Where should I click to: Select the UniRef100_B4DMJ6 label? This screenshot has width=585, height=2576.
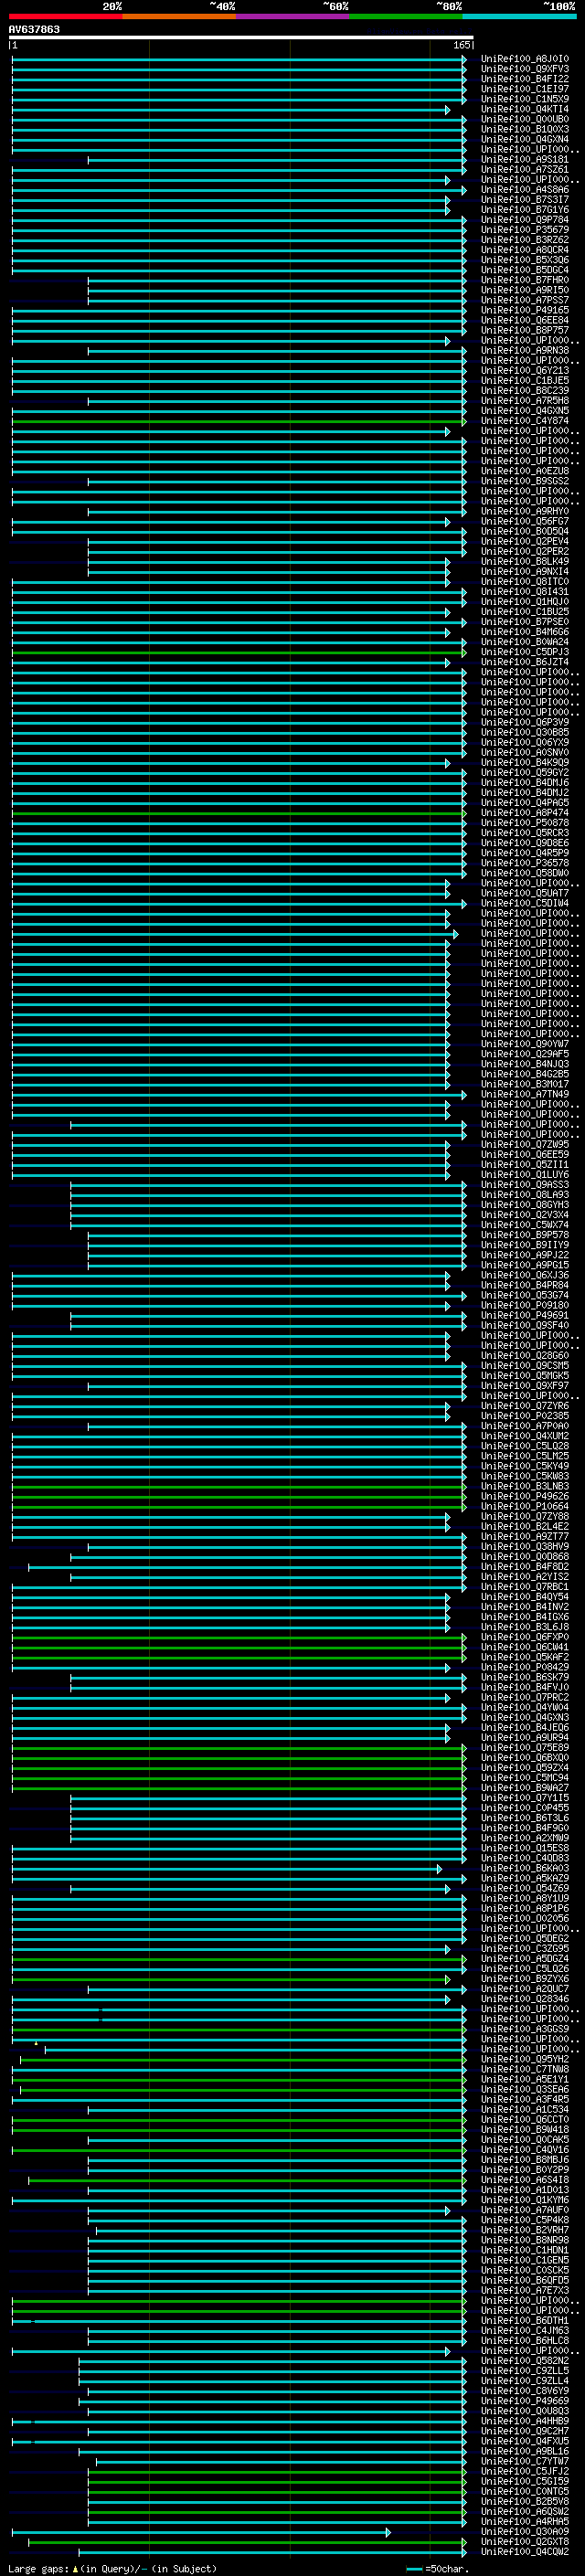point(524,782)
